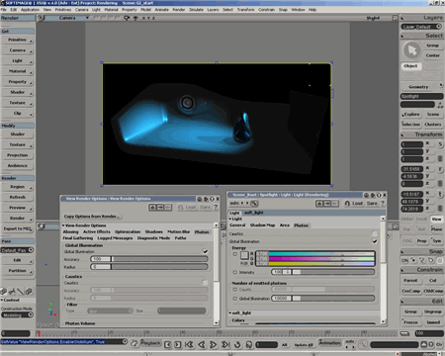Open the Layer_Default dropdown
445x356 pixels.
coord(421,27)
